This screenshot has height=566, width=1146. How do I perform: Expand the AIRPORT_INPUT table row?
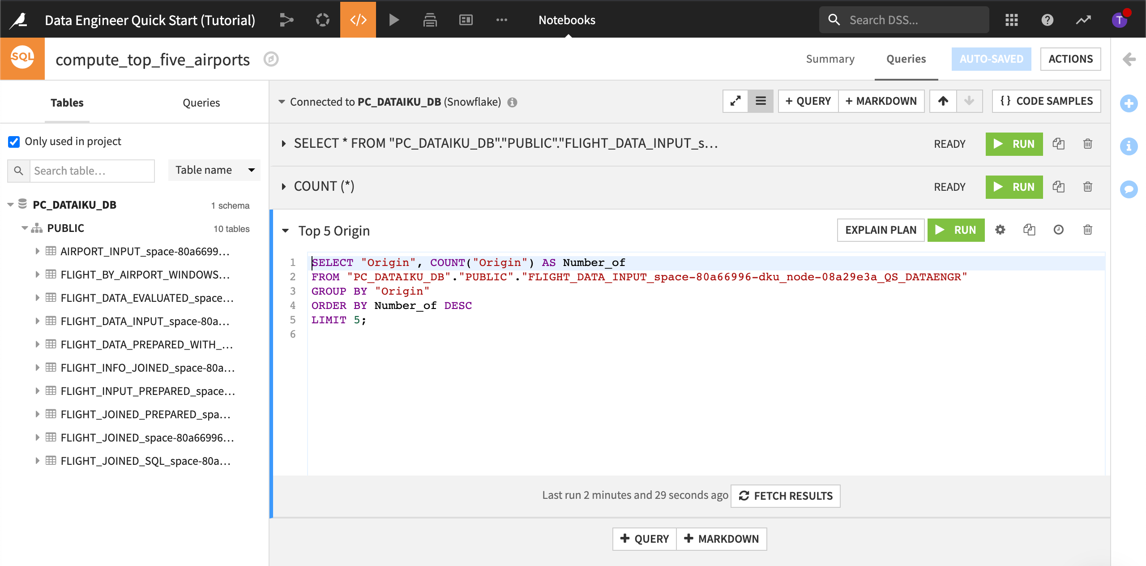click(x=37, y=251)
